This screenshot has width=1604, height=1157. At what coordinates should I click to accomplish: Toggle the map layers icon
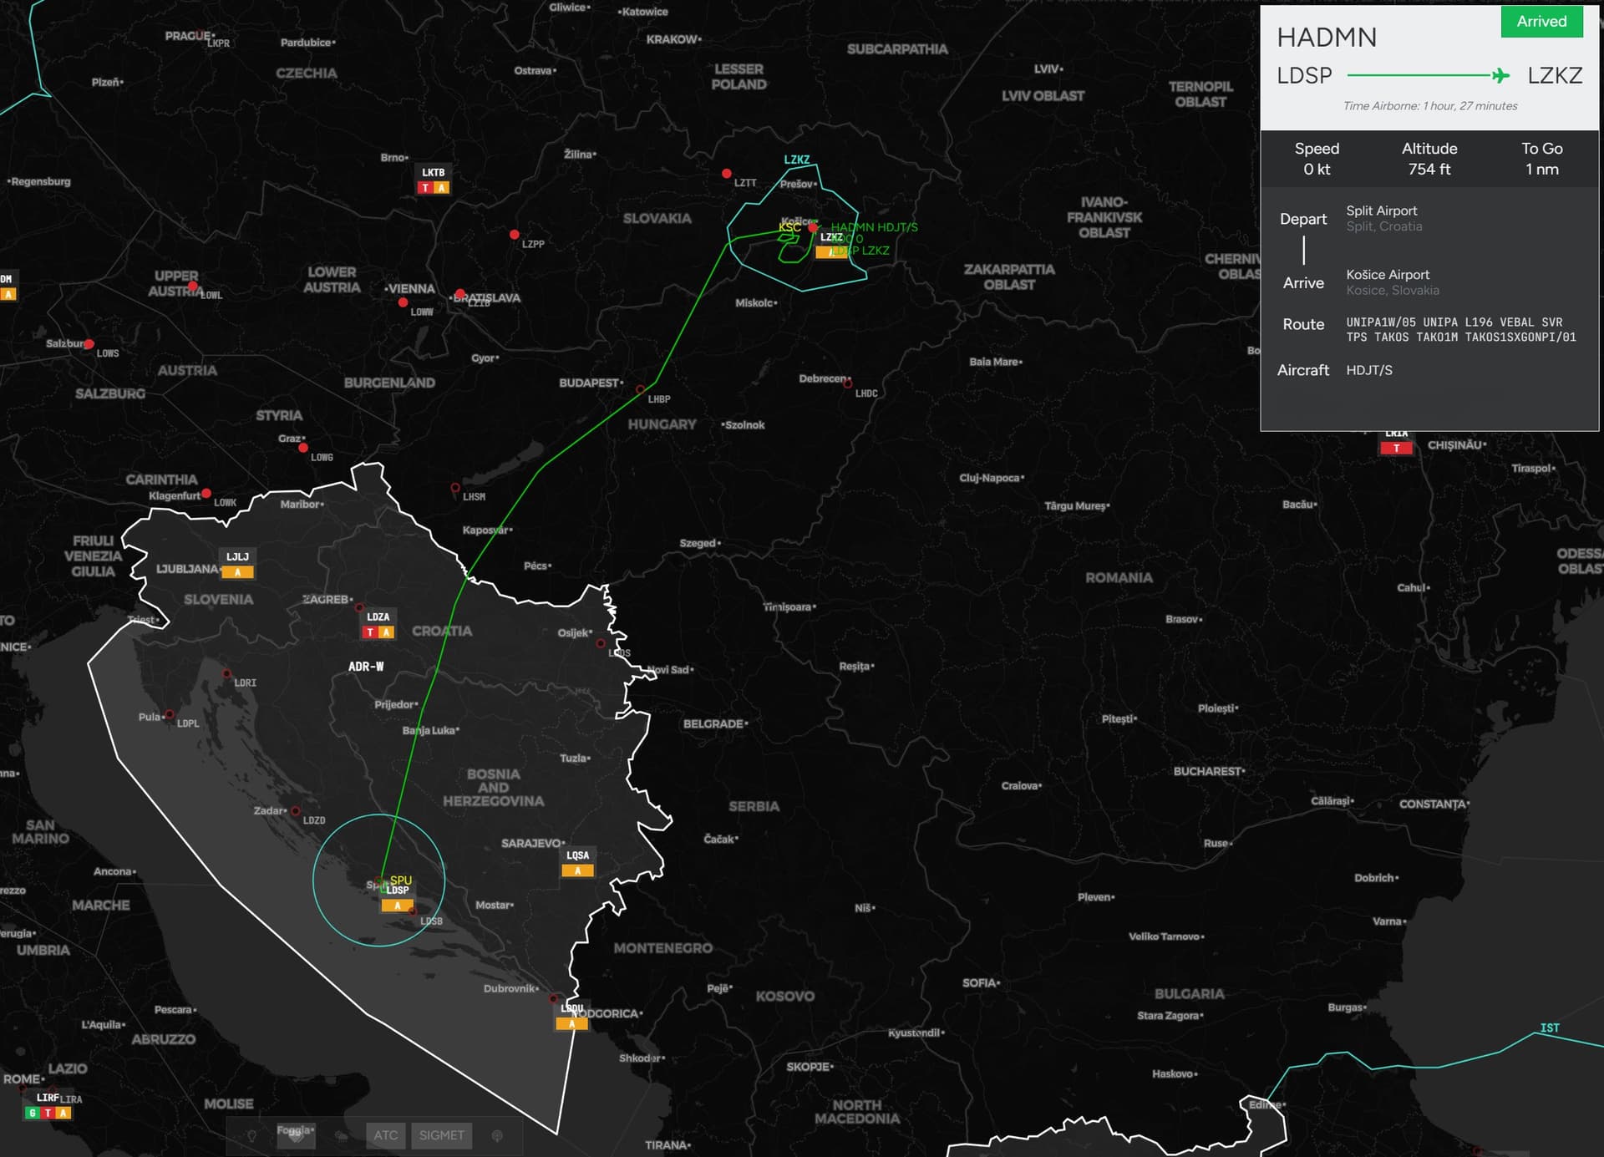point(297,1136)
